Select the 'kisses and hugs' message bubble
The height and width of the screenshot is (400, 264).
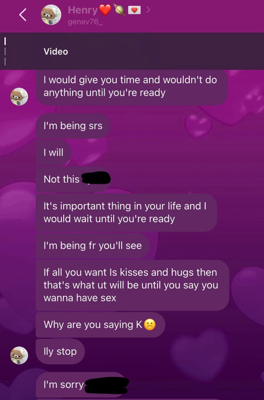[133, 285]
